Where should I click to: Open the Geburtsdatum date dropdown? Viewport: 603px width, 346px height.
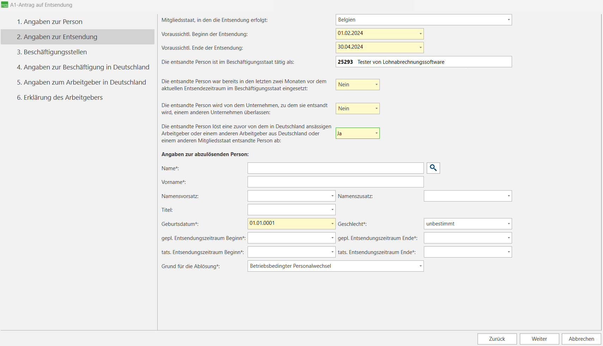coord(332,224)
